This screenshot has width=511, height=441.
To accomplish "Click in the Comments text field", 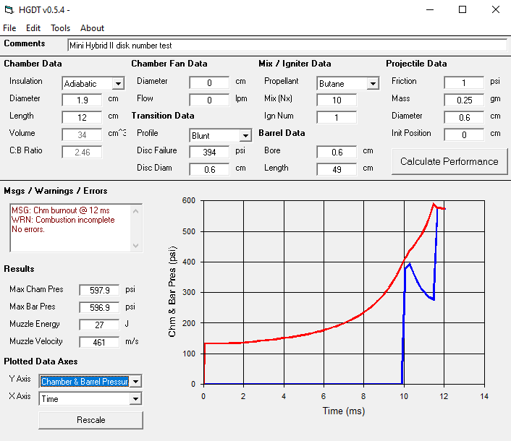I will point(287,45).
